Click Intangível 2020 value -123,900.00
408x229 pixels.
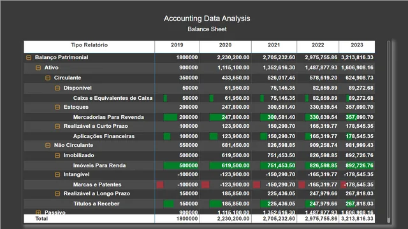click(235, 174)
